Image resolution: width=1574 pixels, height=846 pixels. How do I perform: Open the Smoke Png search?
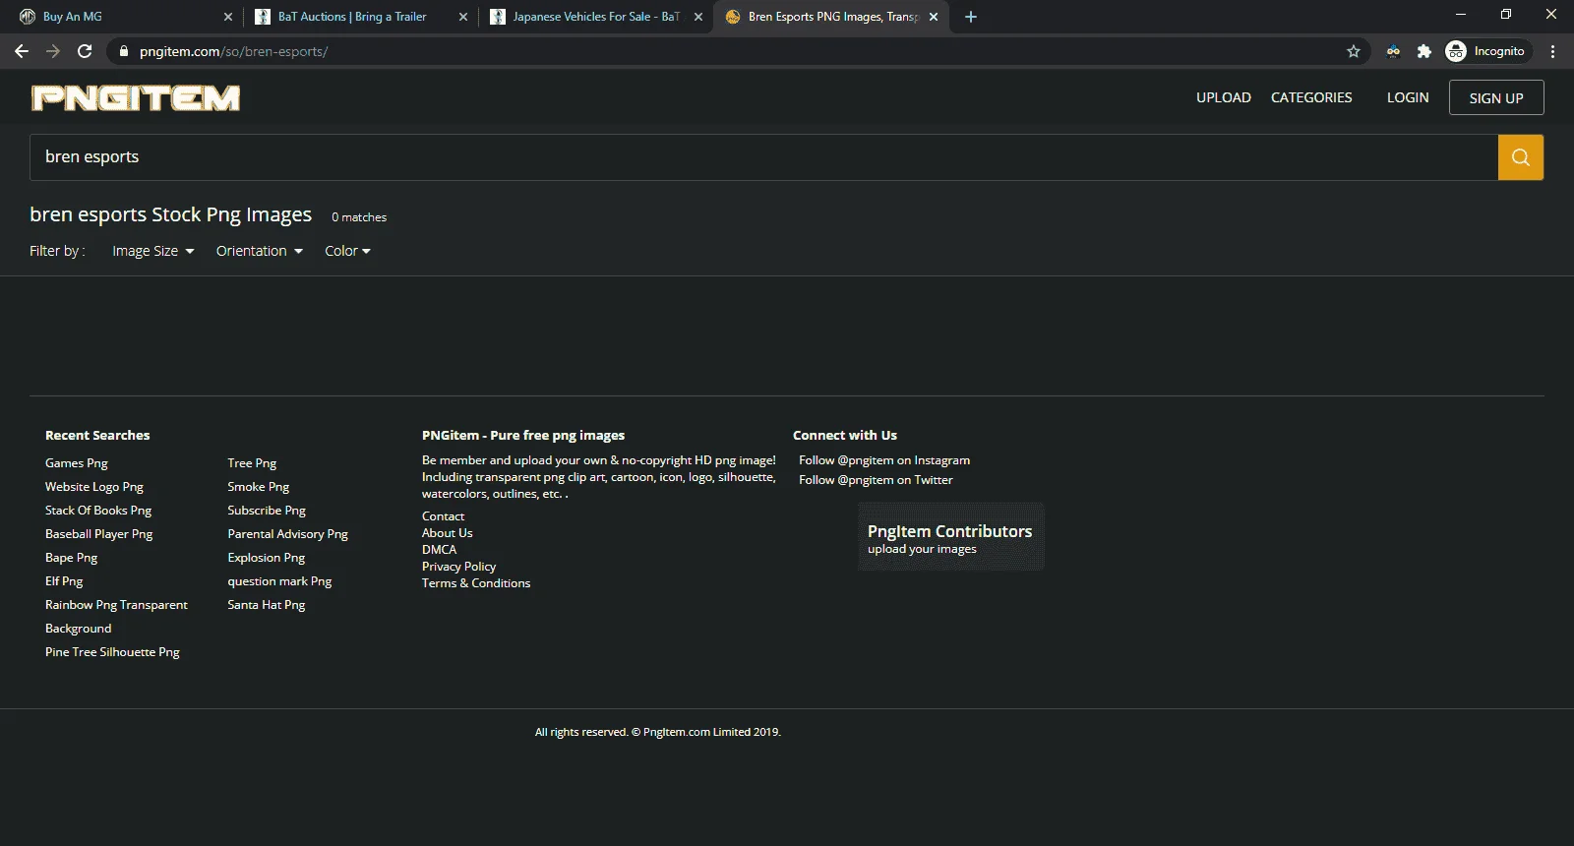click(x=259, y=487)
